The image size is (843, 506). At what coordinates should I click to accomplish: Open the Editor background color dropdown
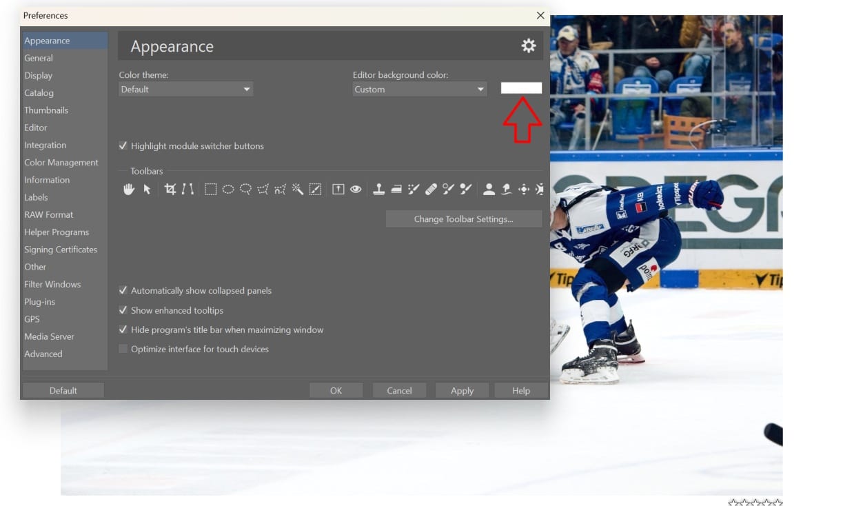pos(419,89)
